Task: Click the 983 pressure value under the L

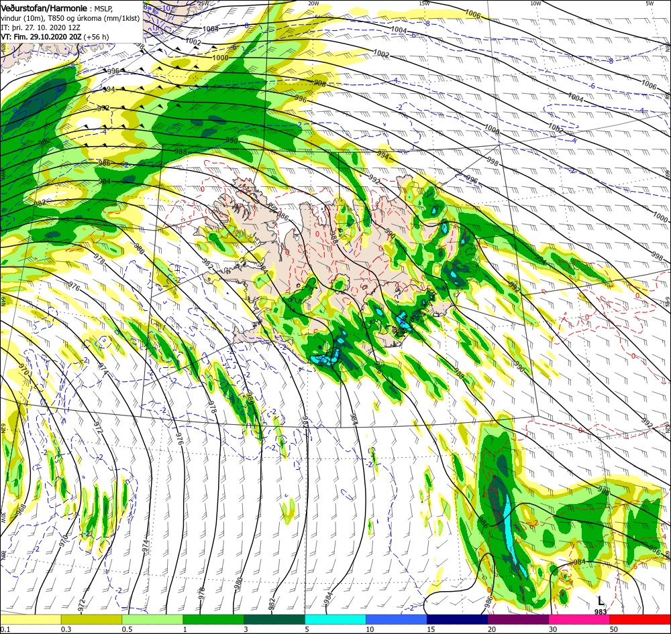Action: point(601,612)
